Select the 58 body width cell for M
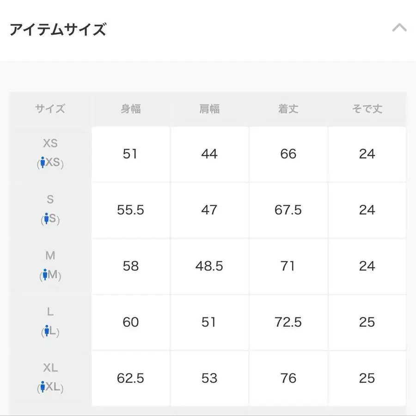 pos(131,266)
